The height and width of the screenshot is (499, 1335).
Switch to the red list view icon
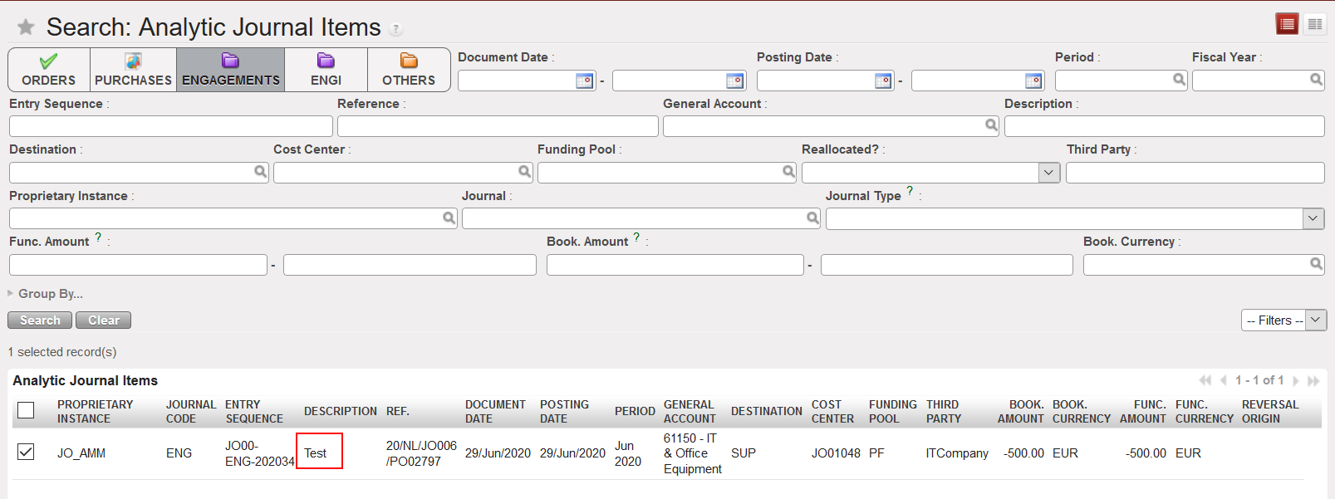pyautogui.click(x=1287, y=24)
